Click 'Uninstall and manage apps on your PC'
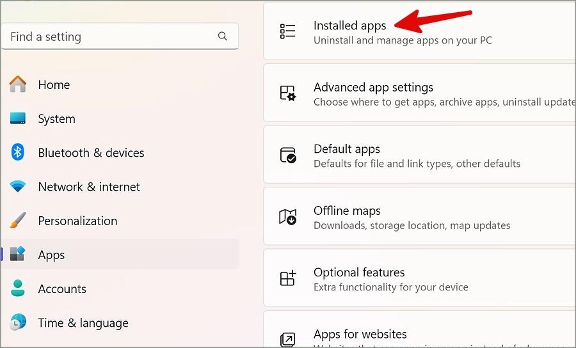This screenshot has height=348, width=576. [x=403, y=40]
